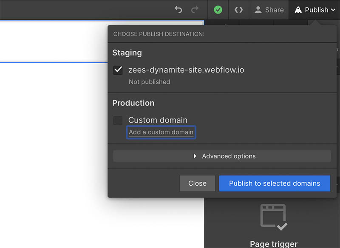Click the Advanced options disclosure triangle

click(195, 156)
